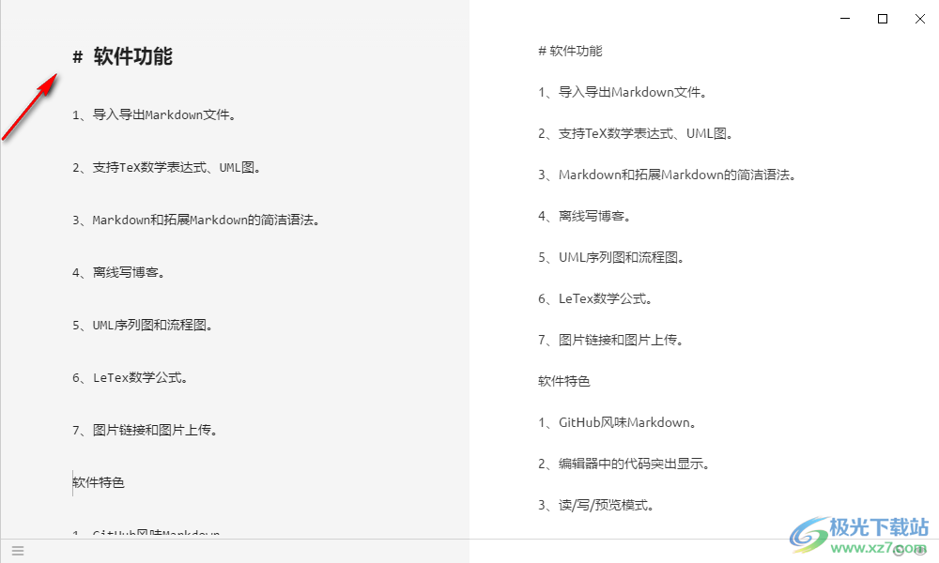Place the cursor in the '# 软件功能' heading in the editor
Viewport: 939px width, 563px height.
[122, 56]
